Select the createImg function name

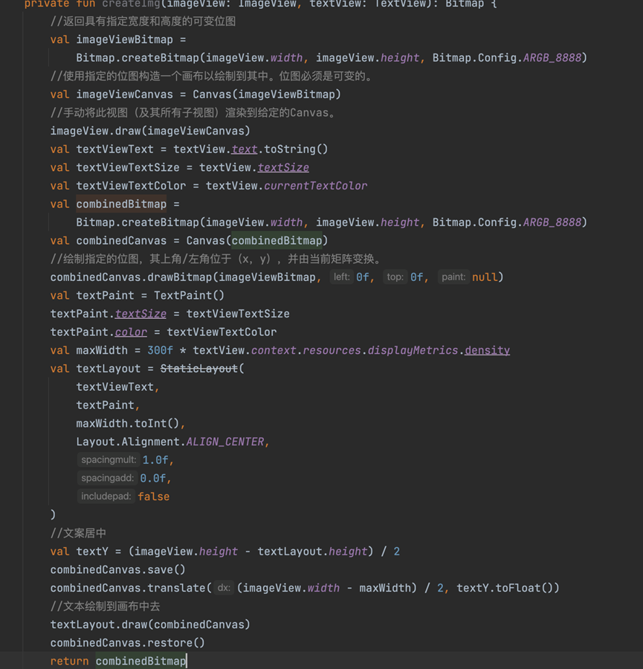click(x=132, y=4)
